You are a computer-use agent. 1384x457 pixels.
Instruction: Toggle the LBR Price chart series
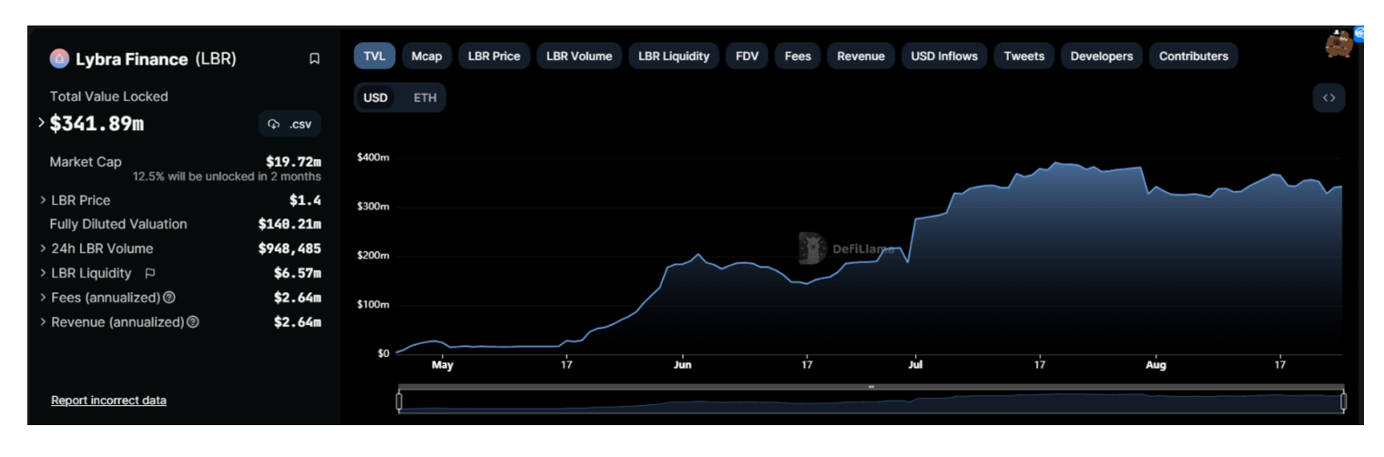(494, 56)
